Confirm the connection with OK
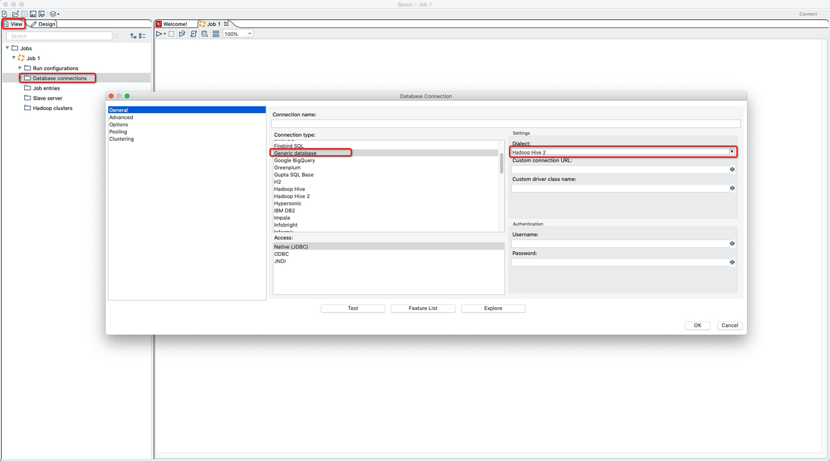Viewport: 830px width, 461px height. point(697,326)
